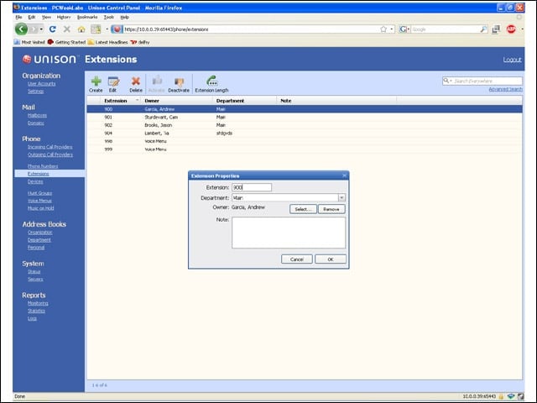Bookmark the page using the star icon
Viewport: 537px width, 403px height.
[383, 29]
